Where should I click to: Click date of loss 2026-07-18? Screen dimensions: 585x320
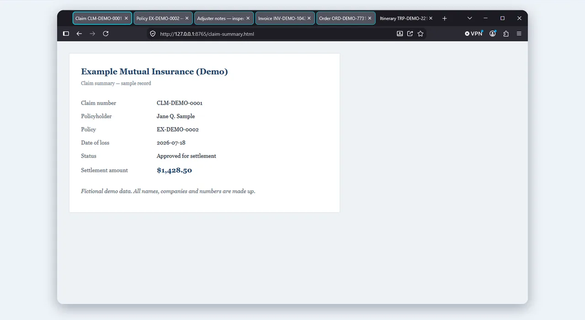point(171,143)
